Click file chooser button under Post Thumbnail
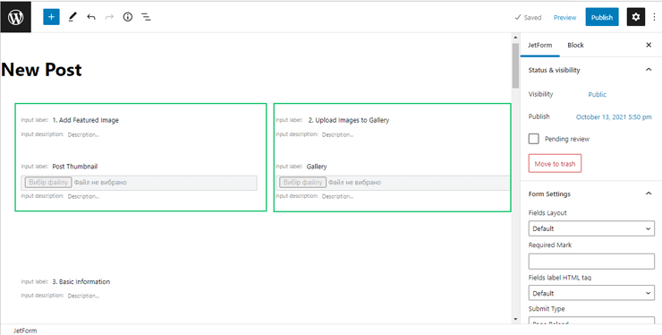The image size is (662, 335). click(48, 183)
